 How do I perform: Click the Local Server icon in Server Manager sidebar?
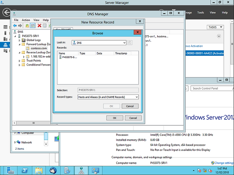[x=6, y=33]
